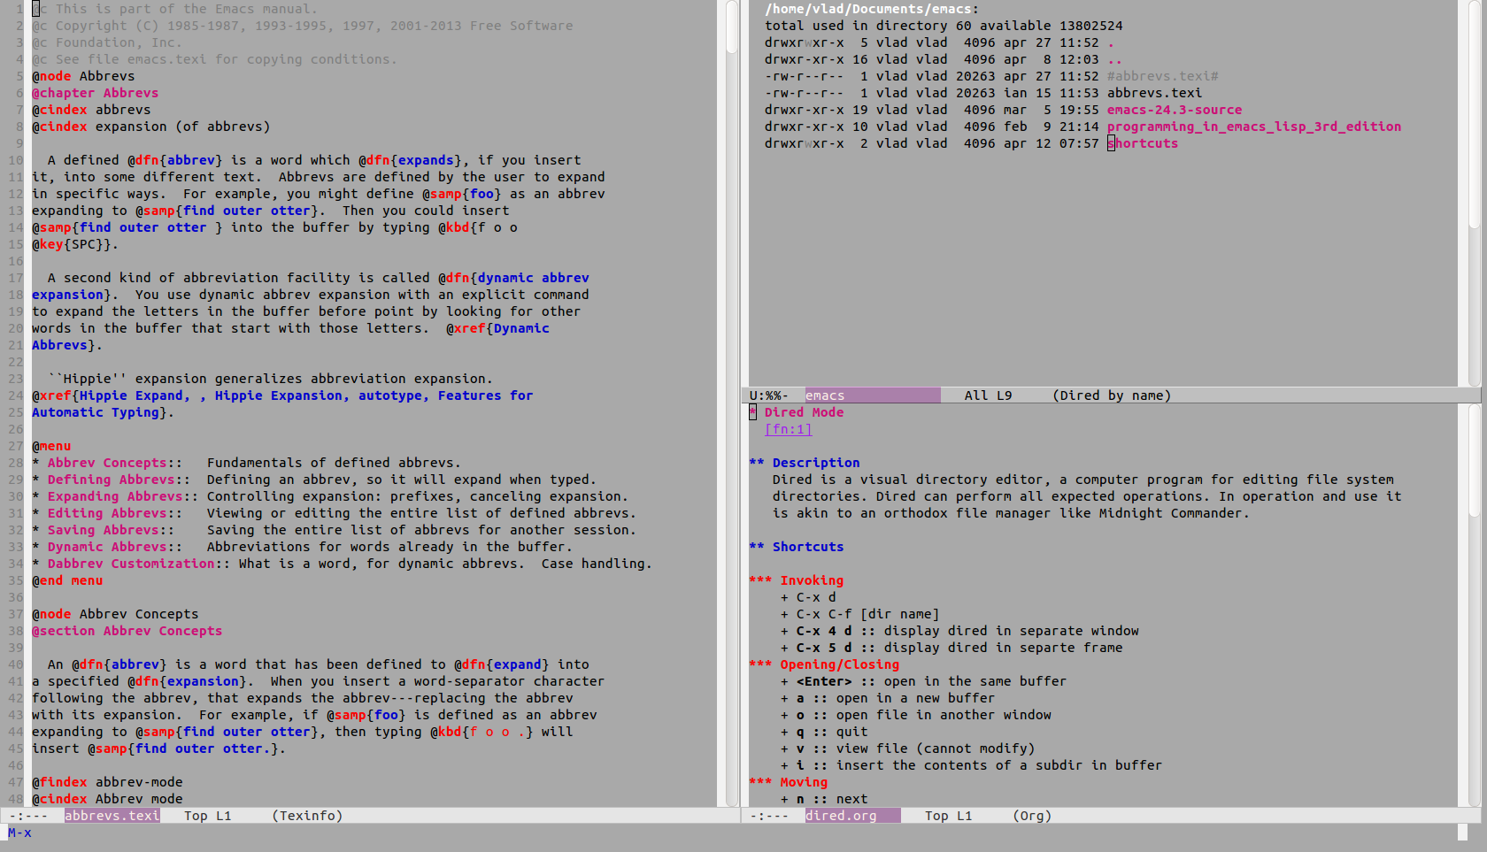
Task: Click the scrollbar of the abbrevs.texi window
Action: (732, 403)
